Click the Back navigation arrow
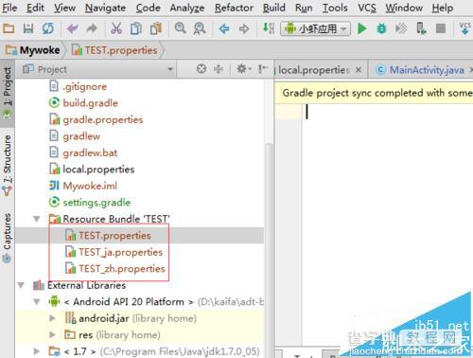 pyautogui.click(x=224, y=29)
